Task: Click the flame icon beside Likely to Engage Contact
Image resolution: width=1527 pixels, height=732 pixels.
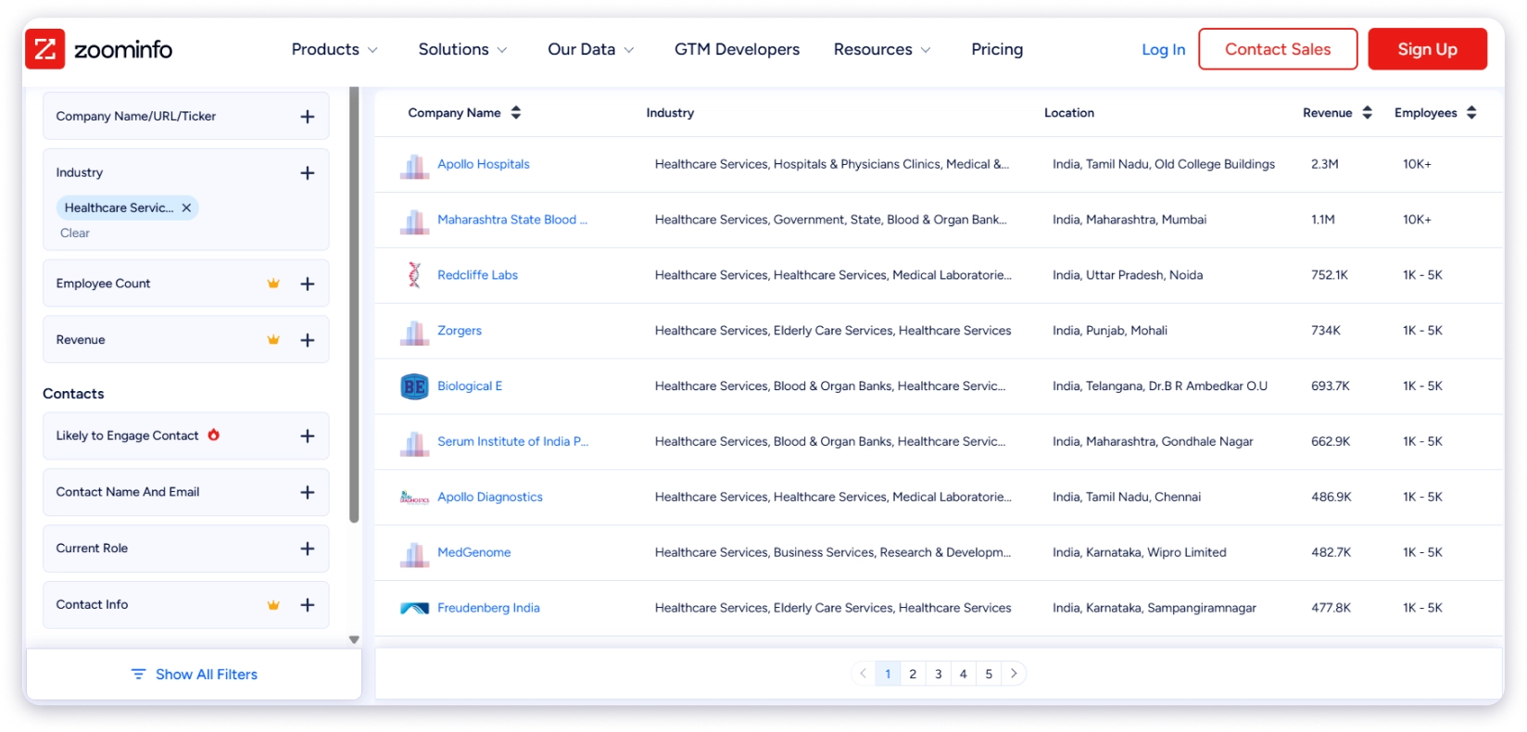Action: [214, 435]
